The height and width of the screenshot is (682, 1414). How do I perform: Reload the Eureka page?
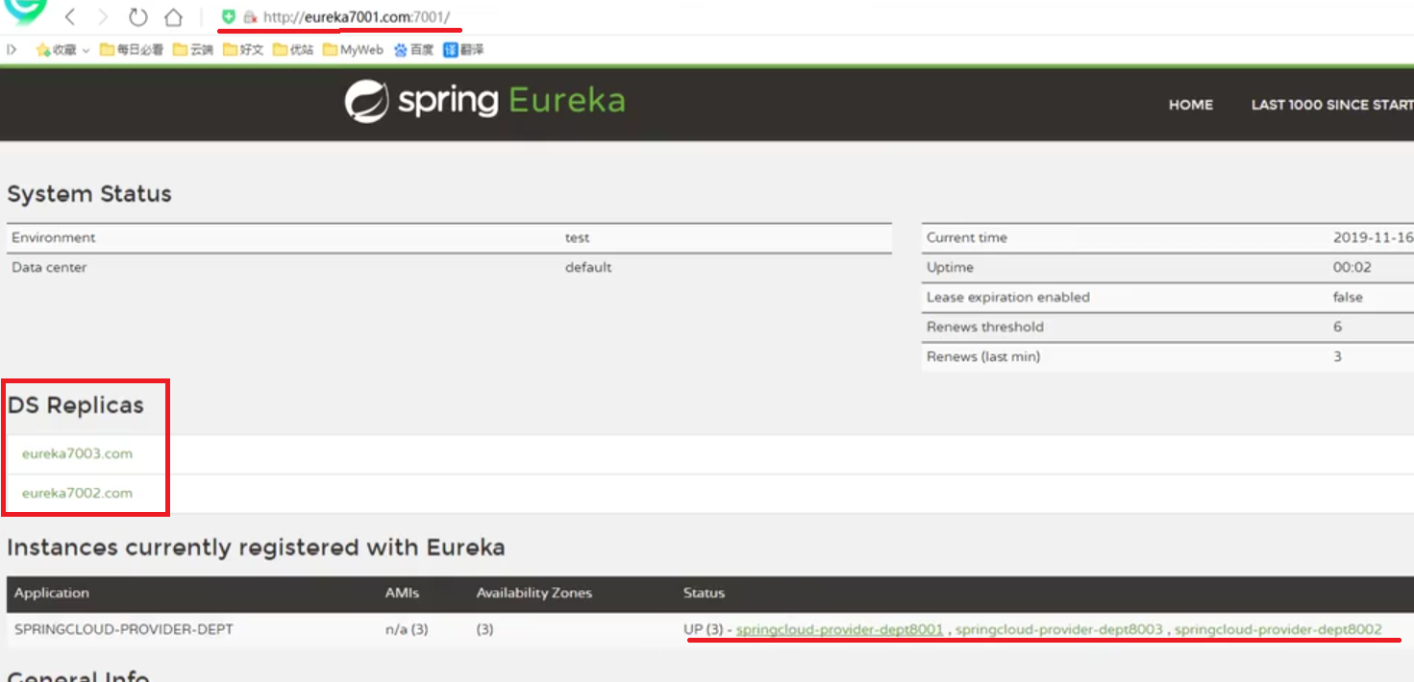[137, 17]
